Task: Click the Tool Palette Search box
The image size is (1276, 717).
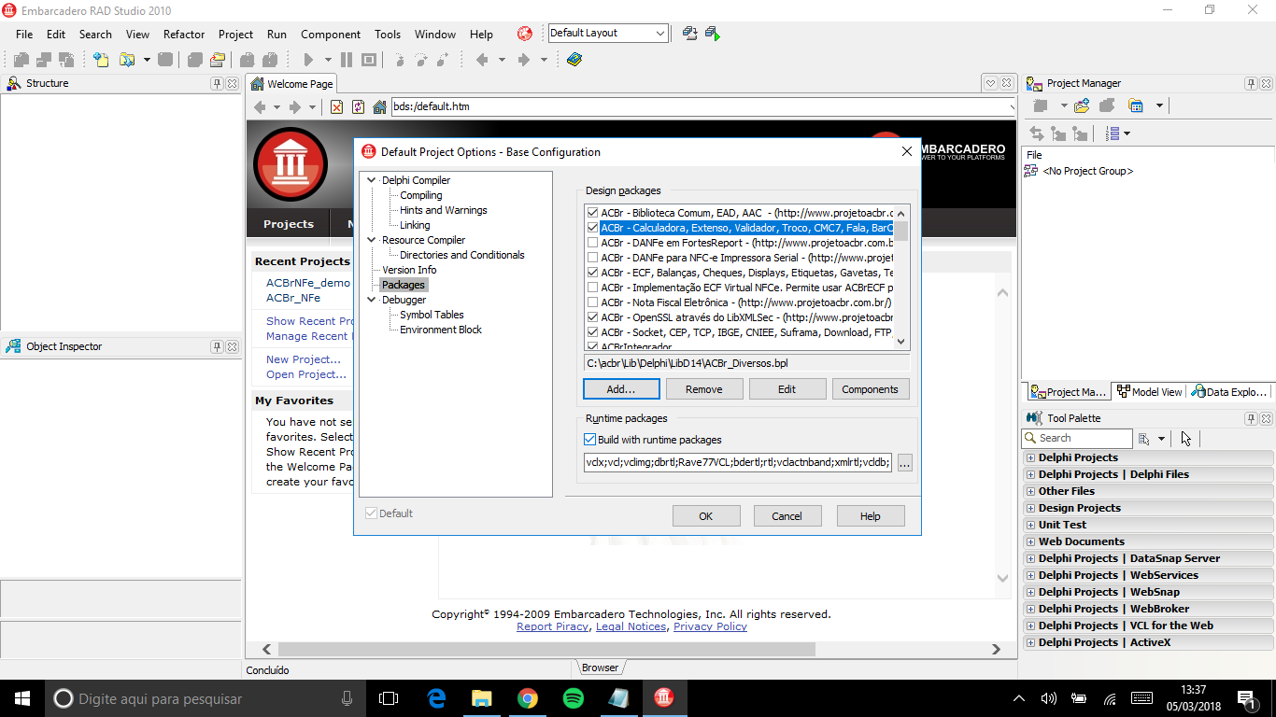Action: [x=1078, y=438]
